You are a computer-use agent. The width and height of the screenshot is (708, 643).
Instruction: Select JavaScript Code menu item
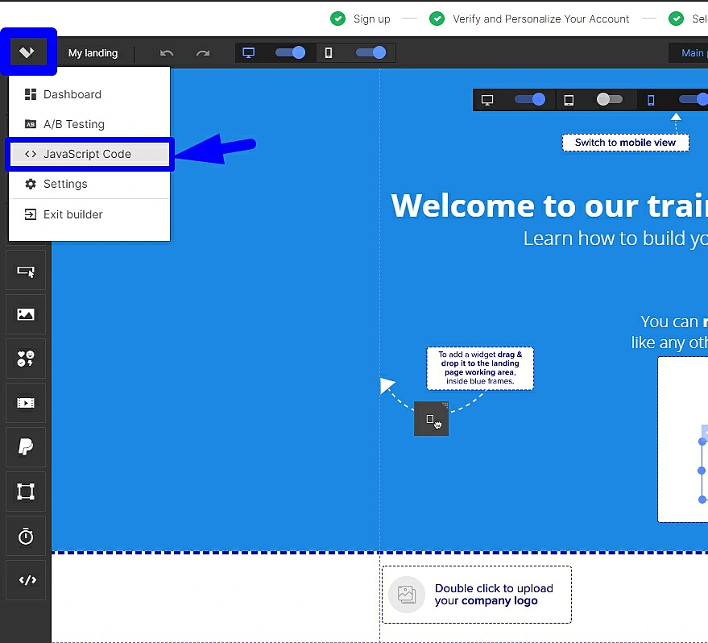[x=89, y=154]
